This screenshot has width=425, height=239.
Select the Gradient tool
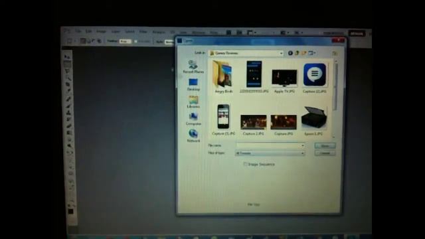[70, 133]
